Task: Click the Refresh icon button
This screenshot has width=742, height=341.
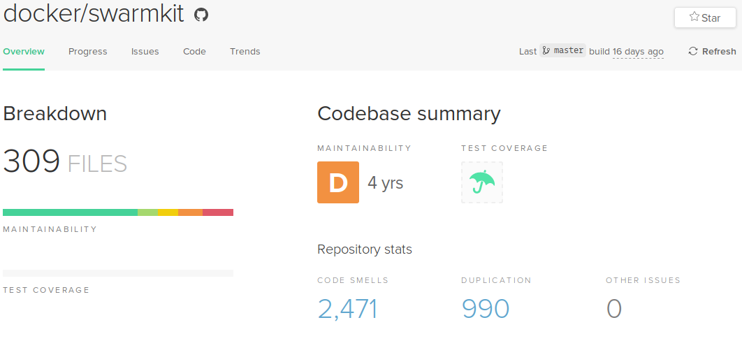Action: point(693,51)
